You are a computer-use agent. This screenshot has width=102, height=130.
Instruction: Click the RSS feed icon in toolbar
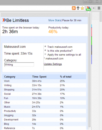74,8
